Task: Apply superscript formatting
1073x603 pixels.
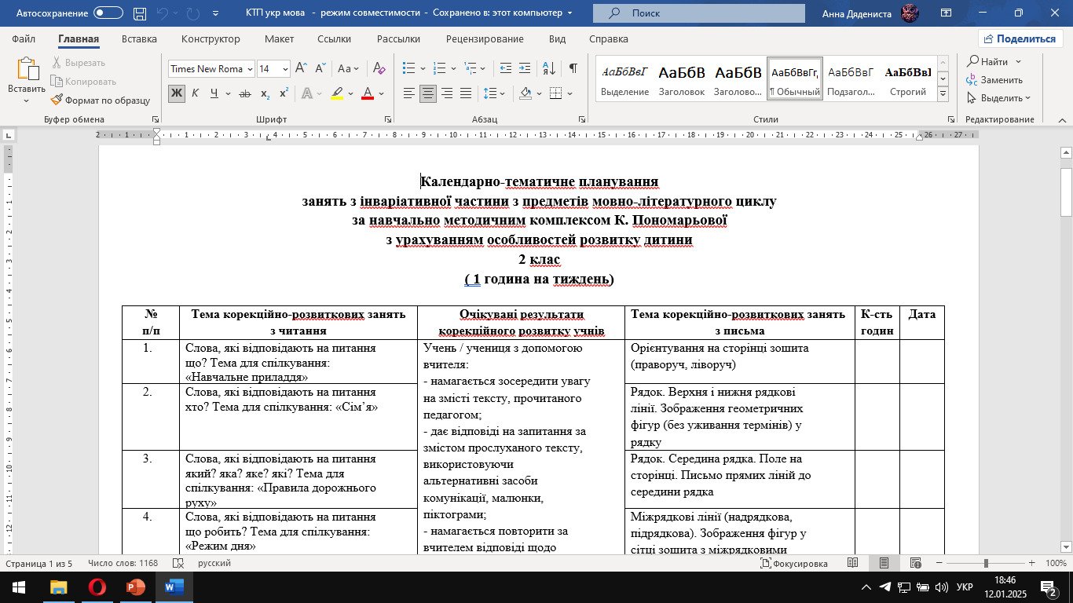Action: pos(284,93)
